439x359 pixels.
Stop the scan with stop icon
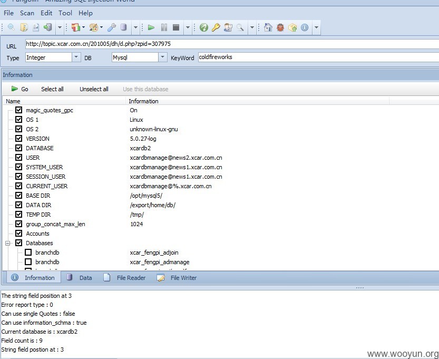[176, 27]
